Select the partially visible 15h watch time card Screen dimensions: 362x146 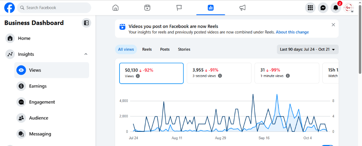[331, 73]
